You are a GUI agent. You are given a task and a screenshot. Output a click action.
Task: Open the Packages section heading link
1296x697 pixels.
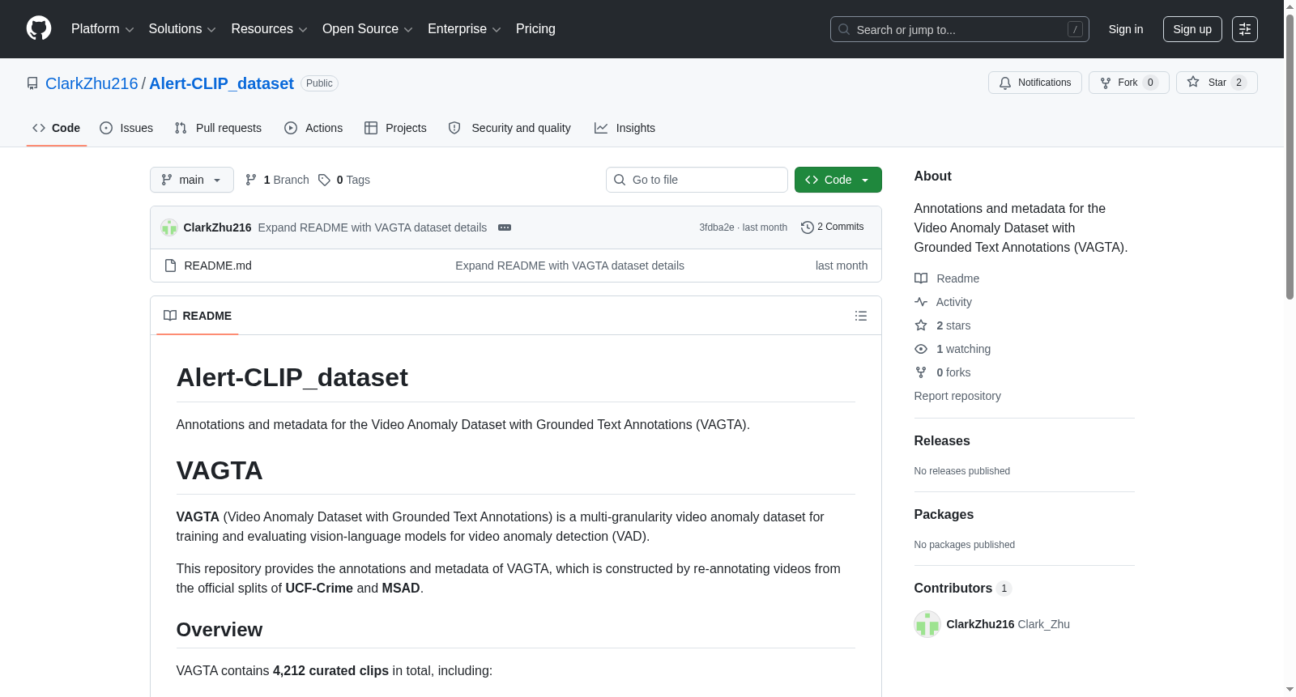944,514
